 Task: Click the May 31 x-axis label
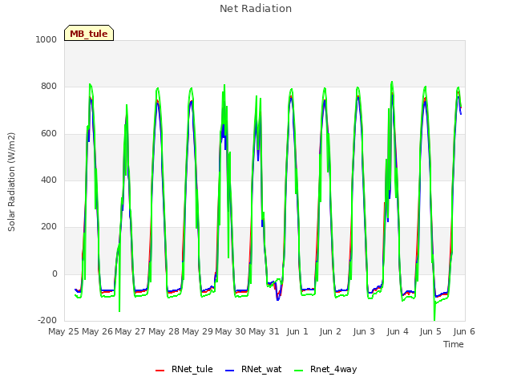(264, 331)
